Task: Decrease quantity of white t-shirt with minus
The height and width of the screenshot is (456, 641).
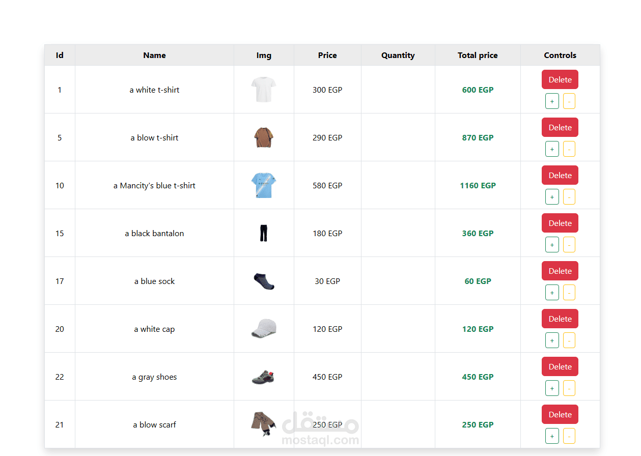Action: coord(569,101)
